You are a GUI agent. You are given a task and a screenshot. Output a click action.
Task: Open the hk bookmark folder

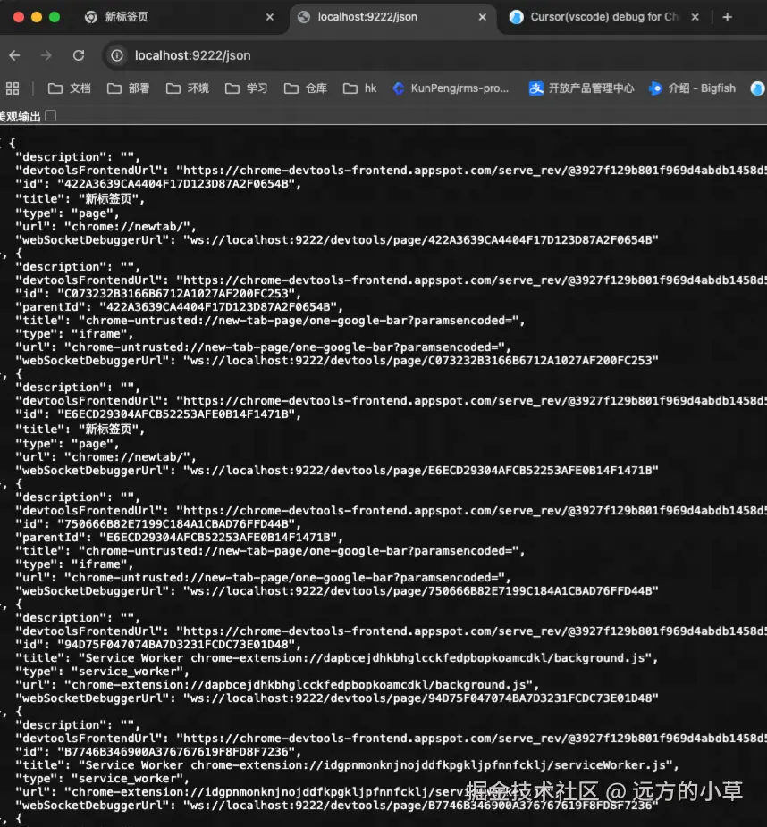tap(359, 88)
